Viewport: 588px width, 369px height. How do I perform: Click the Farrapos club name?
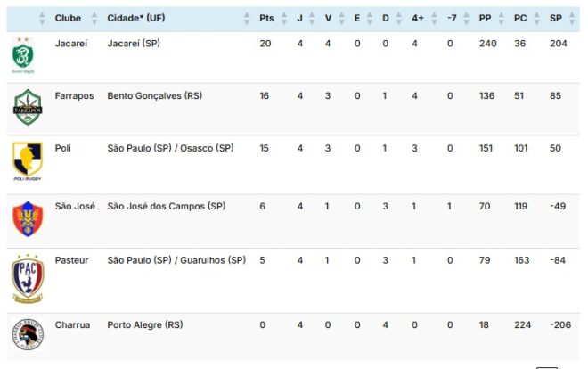tap(74, 95)
